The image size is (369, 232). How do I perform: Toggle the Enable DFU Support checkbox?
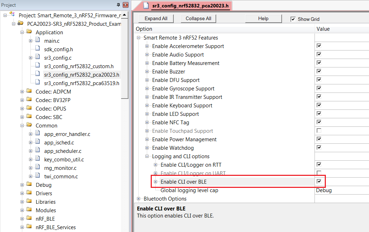pyautogui.click(x=319, y=79)
